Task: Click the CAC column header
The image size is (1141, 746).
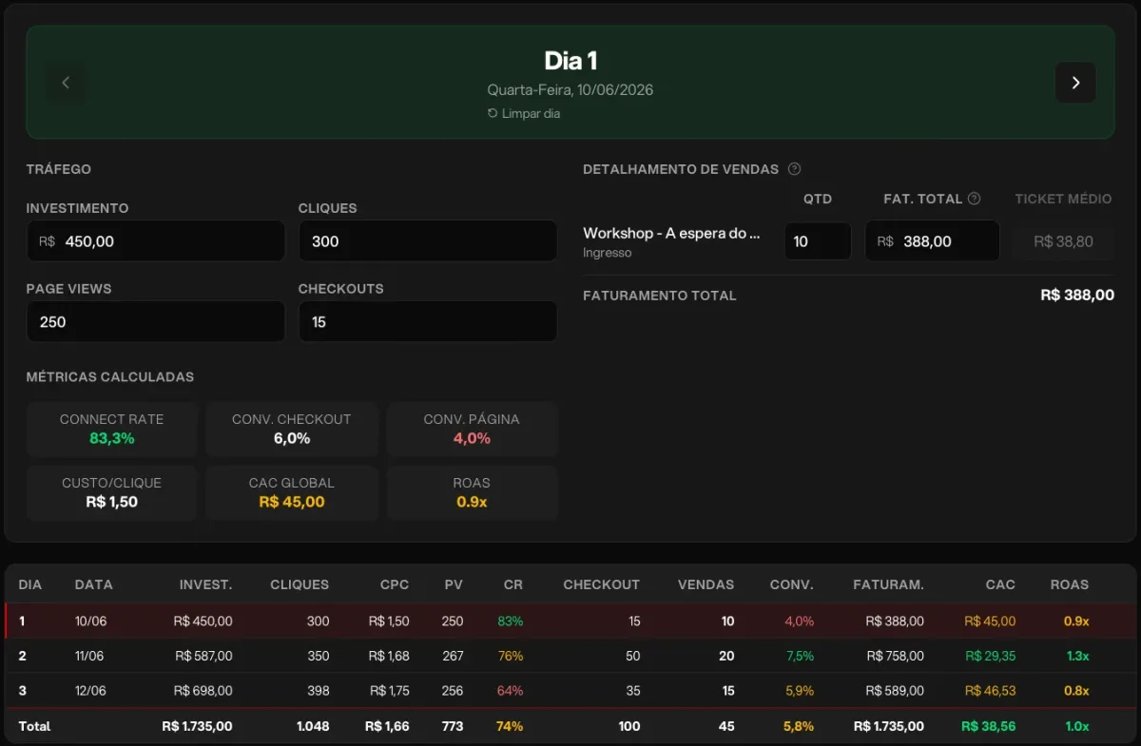Action: [1000, 584]
